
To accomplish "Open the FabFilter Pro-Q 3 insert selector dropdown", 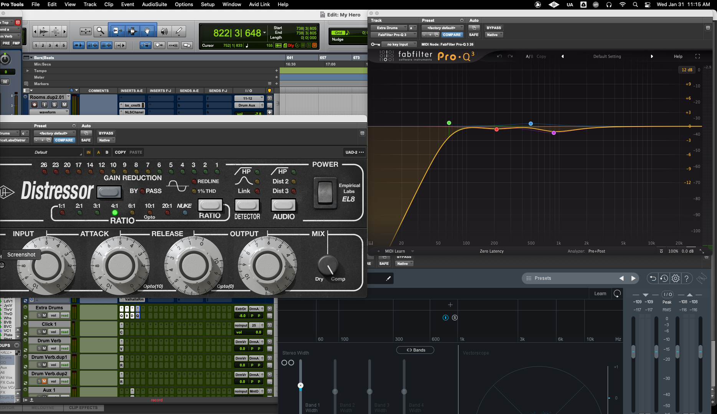I will 393,35.
